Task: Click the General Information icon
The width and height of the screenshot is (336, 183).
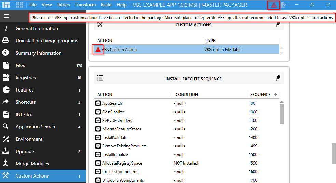Action: 6,28
